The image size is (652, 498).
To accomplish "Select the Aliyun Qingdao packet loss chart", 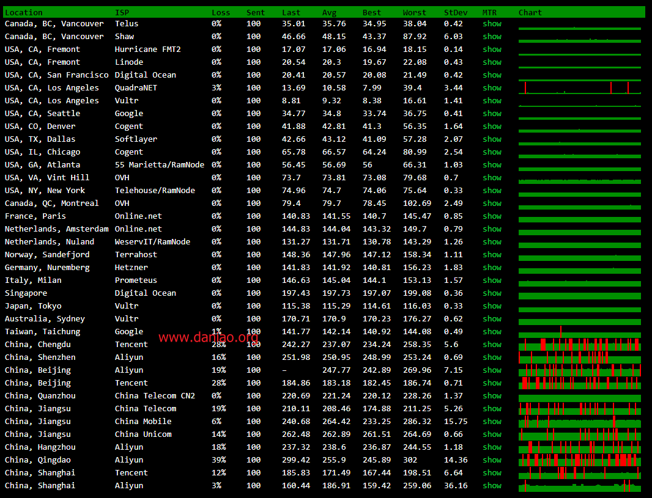I will tap(580, 460).
